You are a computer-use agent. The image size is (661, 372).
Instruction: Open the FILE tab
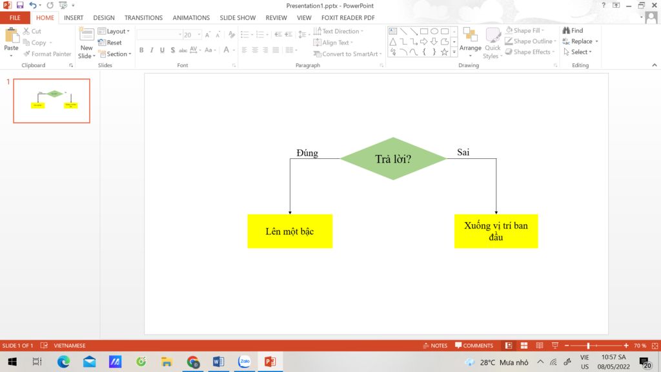[x=15, y=17]
